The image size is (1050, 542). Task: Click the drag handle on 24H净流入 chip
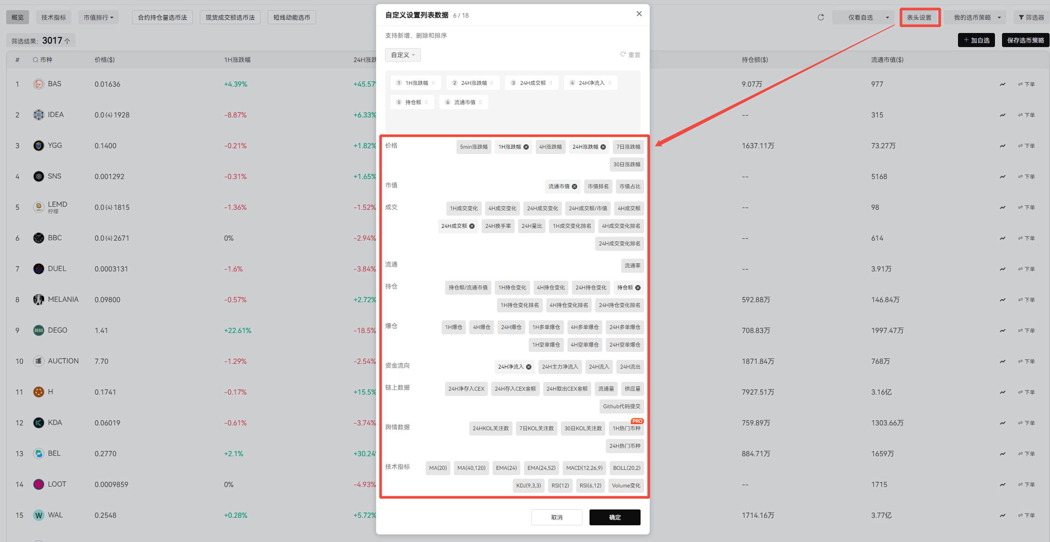(x=610, y=83)
